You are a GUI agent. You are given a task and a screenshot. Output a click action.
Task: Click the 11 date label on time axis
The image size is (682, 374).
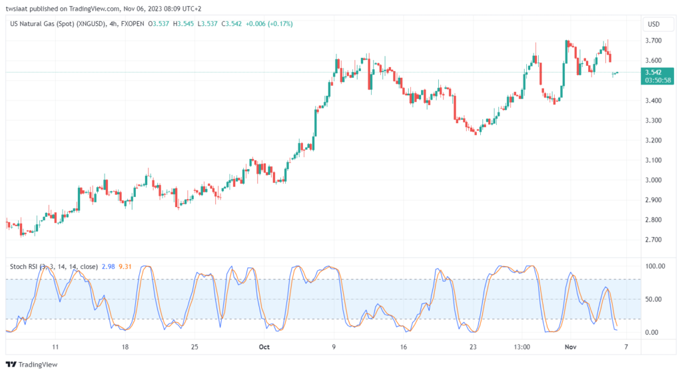click(55, 347)
